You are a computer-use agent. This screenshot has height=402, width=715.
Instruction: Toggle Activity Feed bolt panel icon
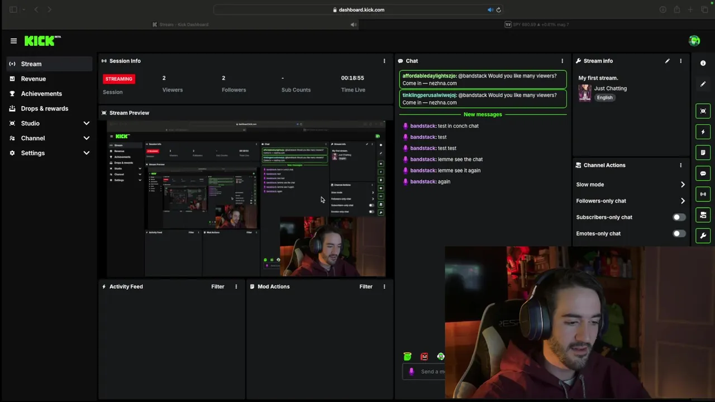tap(703, 132)
